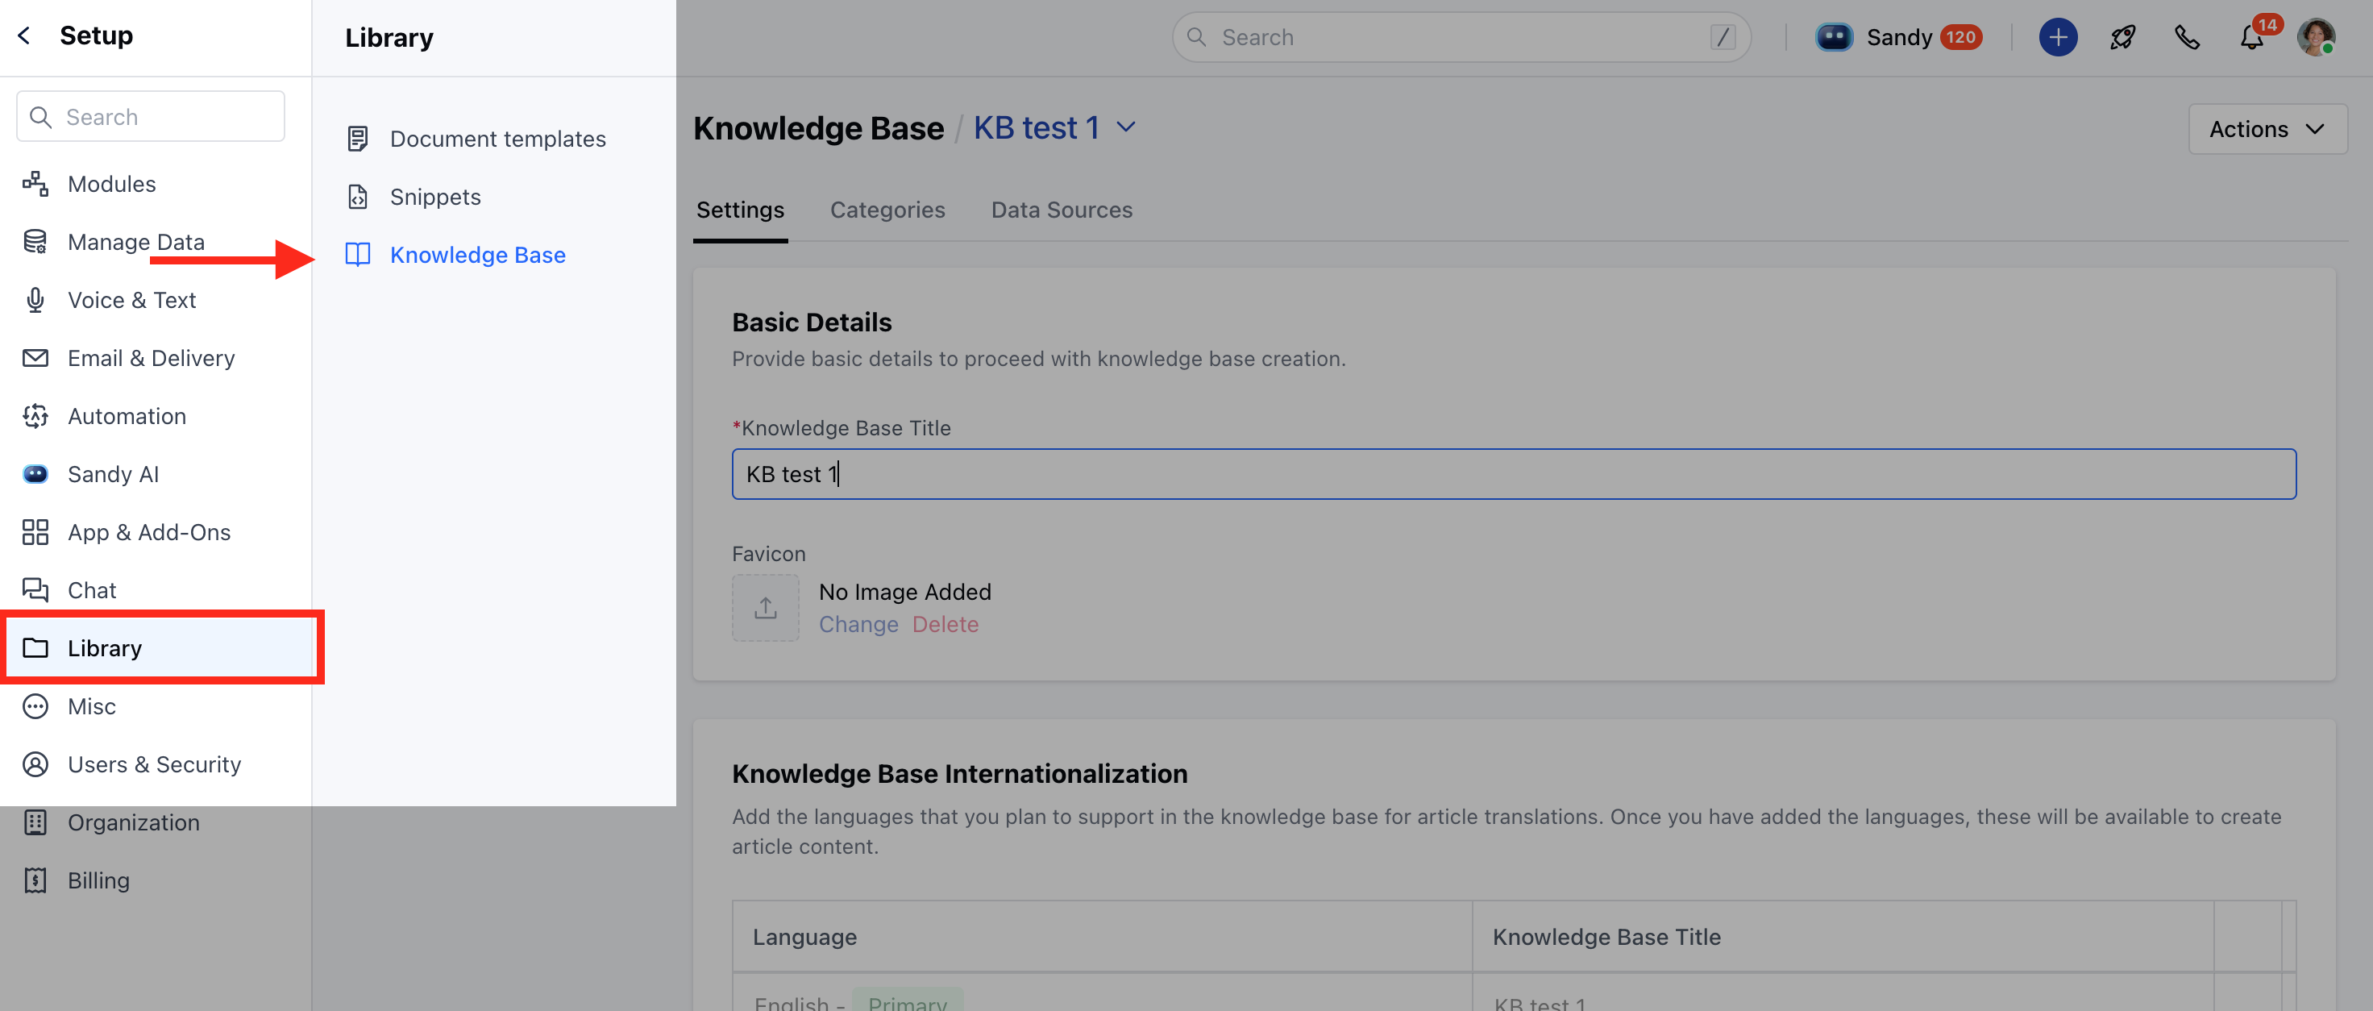Click the global Search bar at the top
Image resolution: width=2373 pixels, height=1011 pixels.
1460,37
